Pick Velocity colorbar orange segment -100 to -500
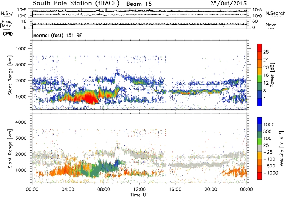Screen dimensions: 285x197 click(260, 162)
